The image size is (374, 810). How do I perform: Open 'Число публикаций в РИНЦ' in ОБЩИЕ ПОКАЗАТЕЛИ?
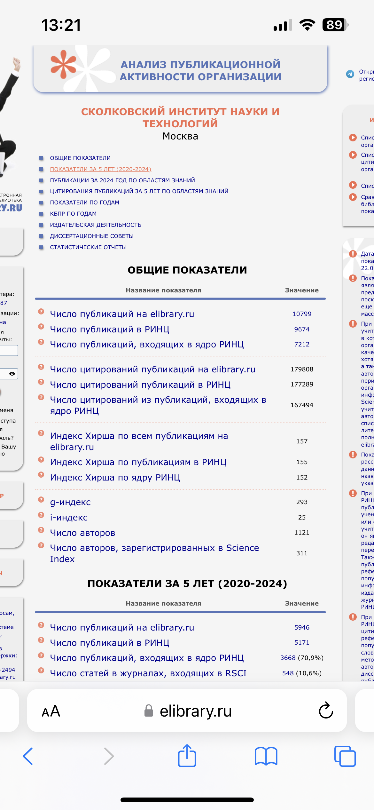pyautogui.click(x=110, y=329)
